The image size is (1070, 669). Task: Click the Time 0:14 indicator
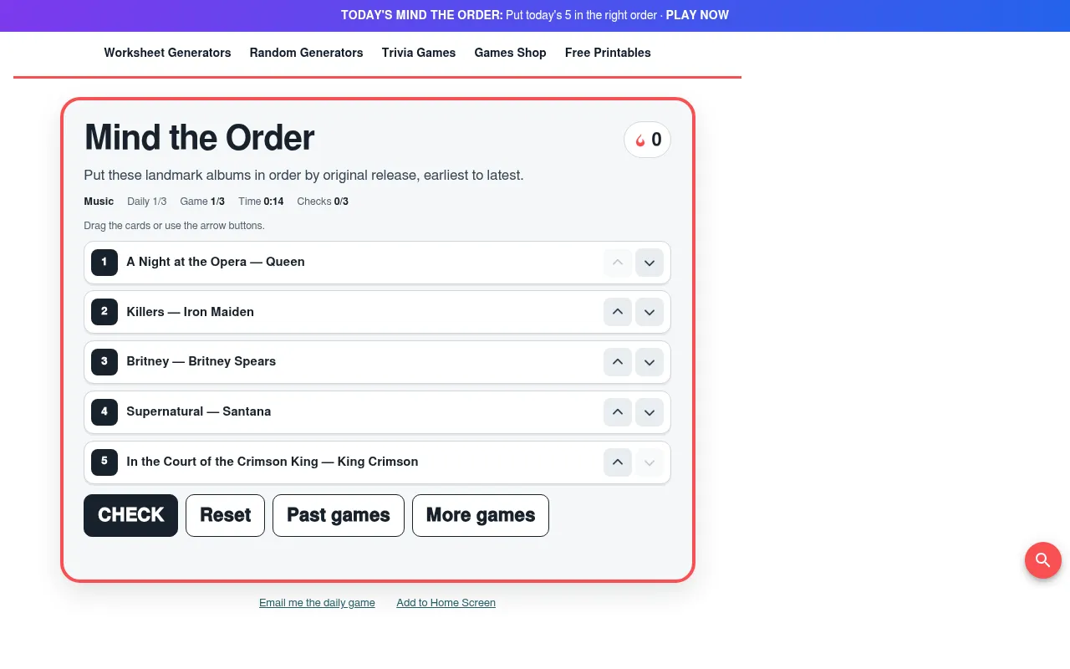(x=261, y=202)
